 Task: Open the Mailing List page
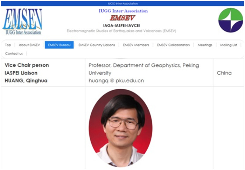point(229,45)
